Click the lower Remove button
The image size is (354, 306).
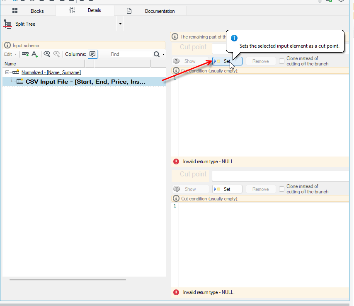pos(261,189)
